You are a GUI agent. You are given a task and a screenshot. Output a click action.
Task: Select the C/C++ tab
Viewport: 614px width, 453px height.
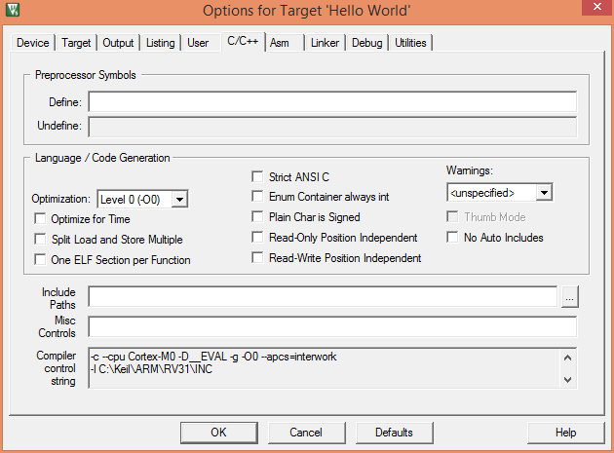243,41
